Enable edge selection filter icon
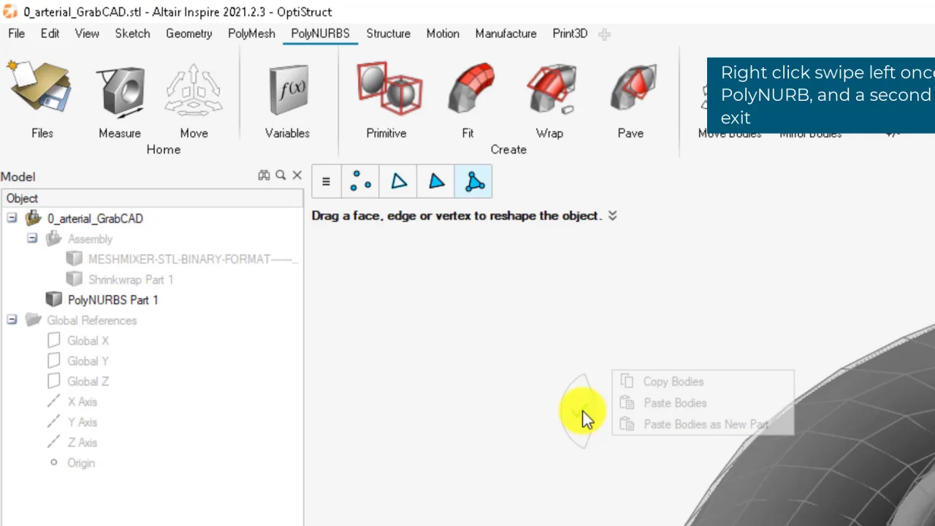 coord(398,182)
